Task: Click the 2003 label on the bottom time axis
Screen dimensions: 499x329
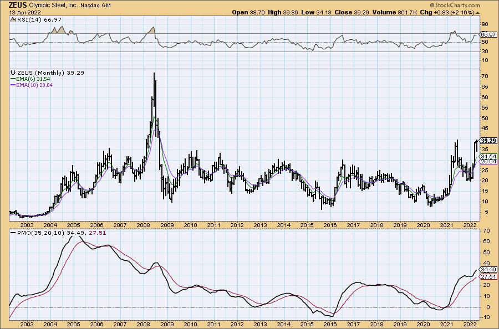Action: pos(27,325)
